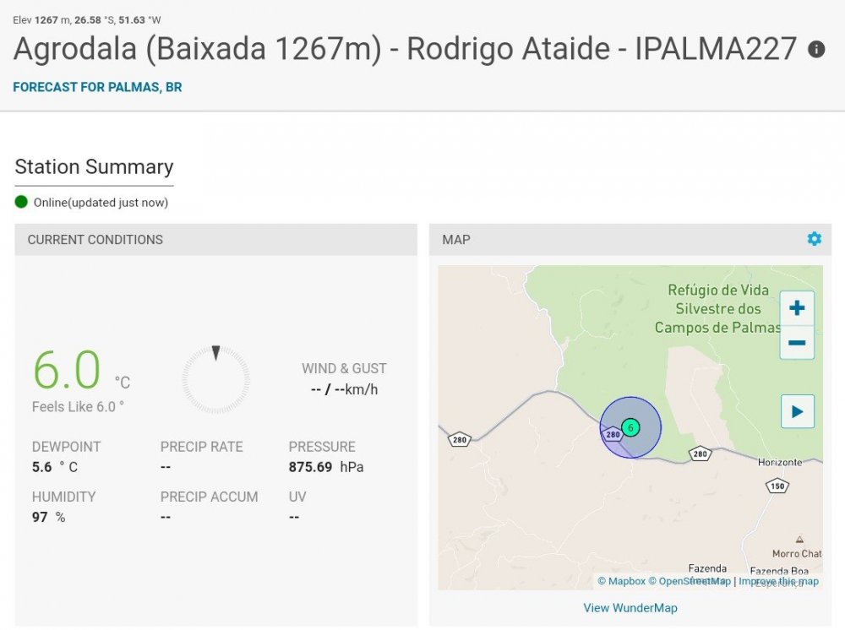Click the green online status indicator

21,202
